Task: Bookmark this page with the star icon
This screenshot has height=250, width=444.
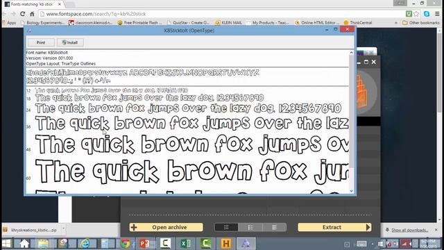Action: (x=416, y=14)
